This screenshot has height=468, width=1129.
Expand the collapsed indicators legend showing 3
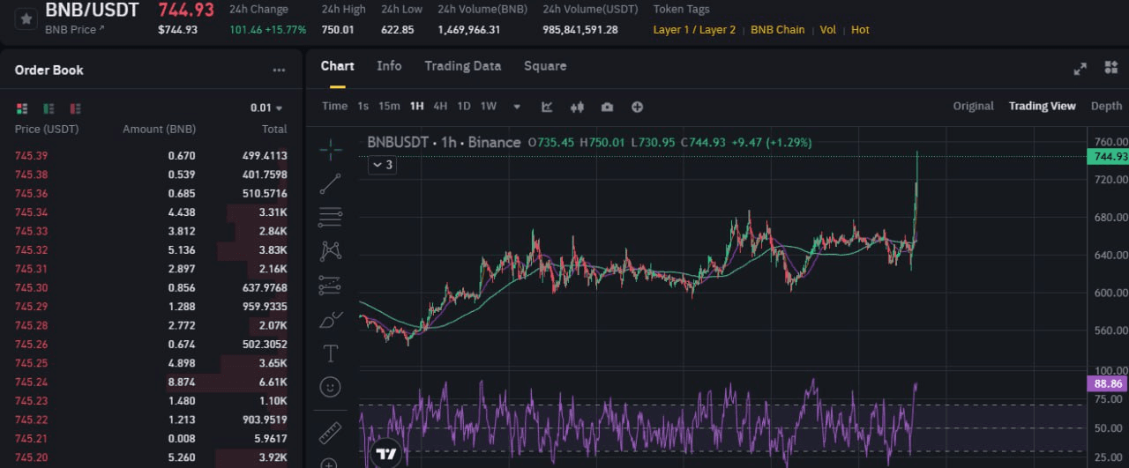click(x=381, y=165)
